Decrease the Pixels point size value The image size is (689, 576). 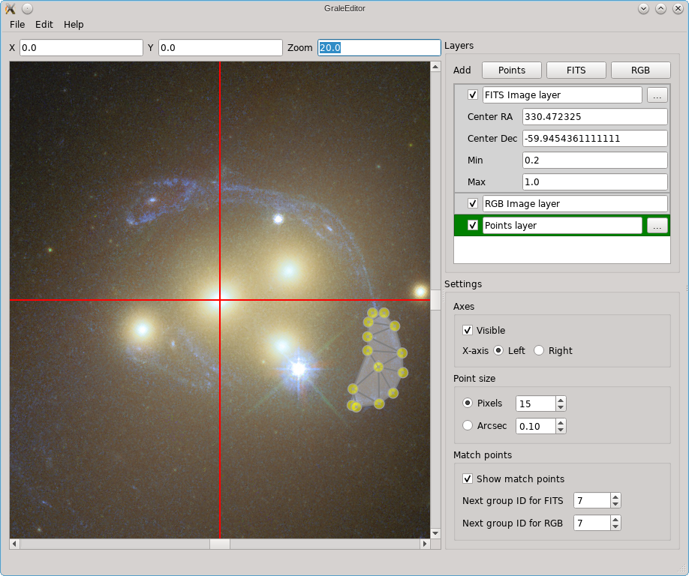560,407
